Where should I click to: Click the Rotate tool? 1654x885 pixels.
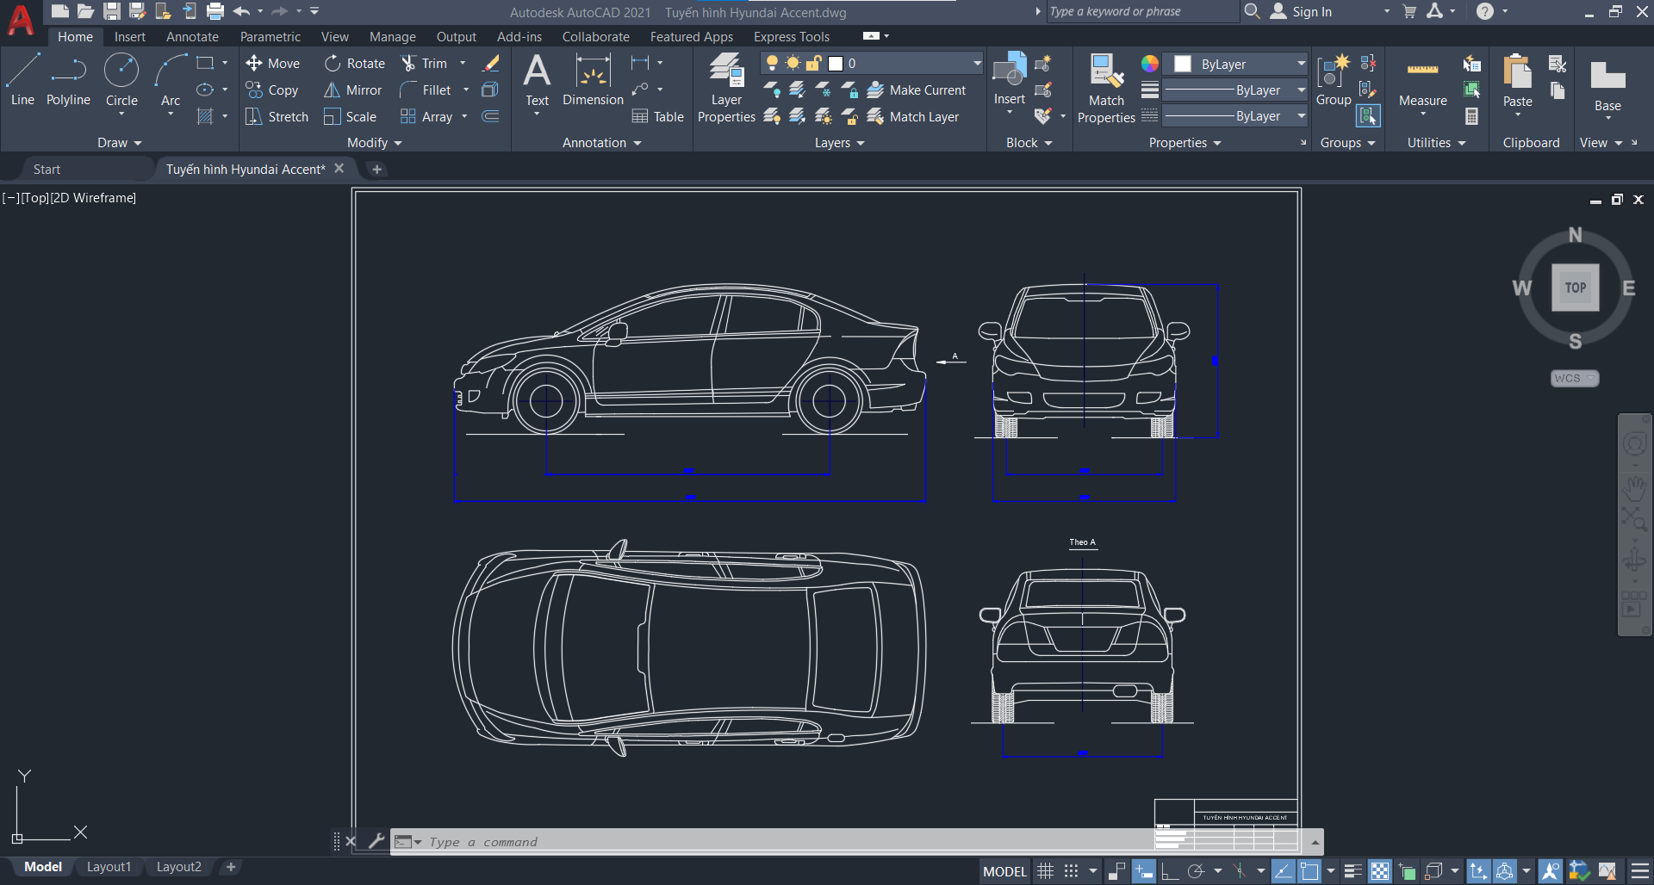point(355,63)
